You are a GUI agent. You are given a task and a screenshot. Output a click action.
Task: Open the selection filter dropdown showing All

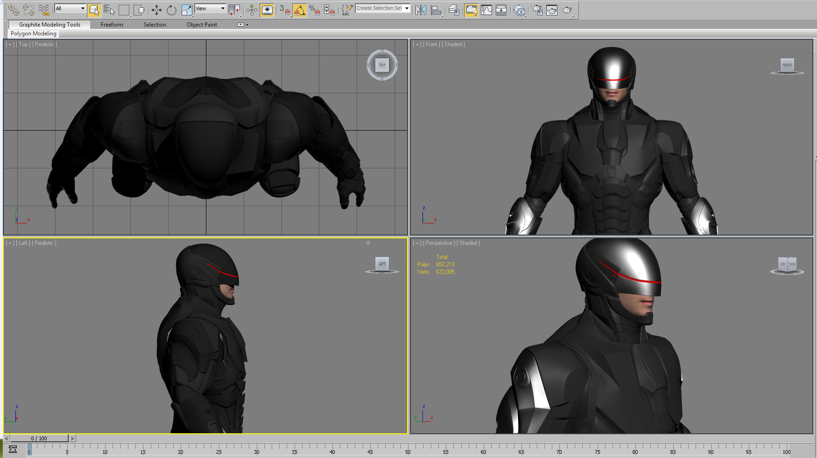pos(70,8)
